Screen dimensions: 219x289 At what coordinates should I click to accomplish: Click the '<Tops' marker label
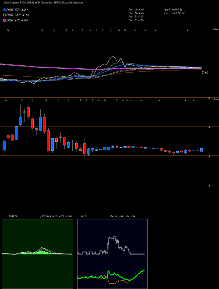[215, 29]
